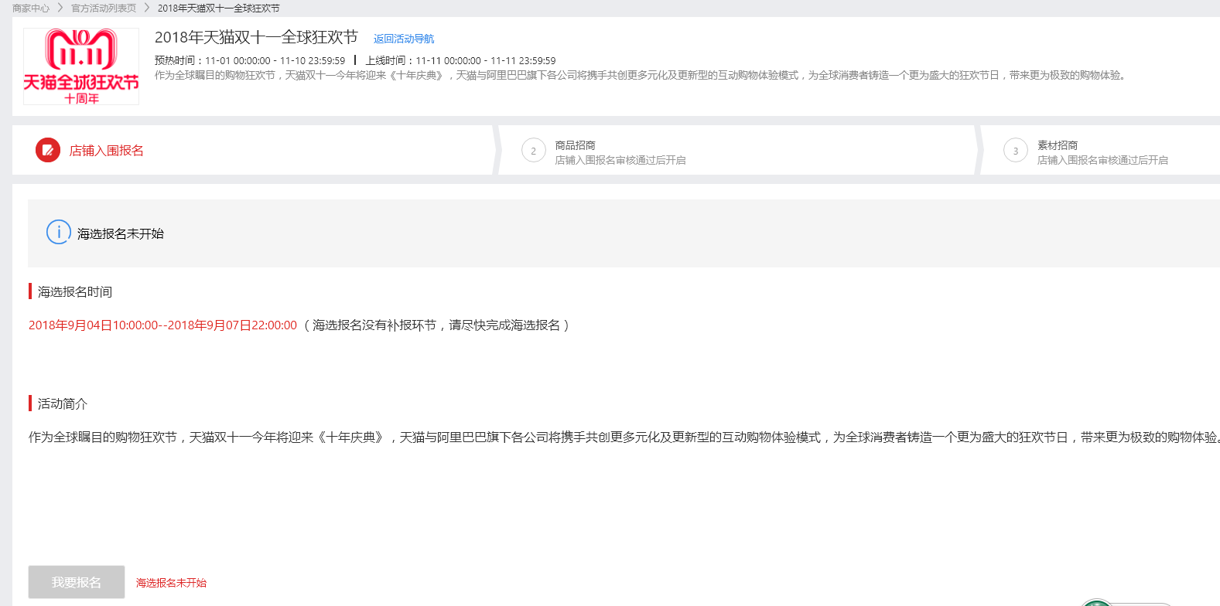
Task: Go to 商家中心 in breadcrumb
Action: [x=31, y=8]
